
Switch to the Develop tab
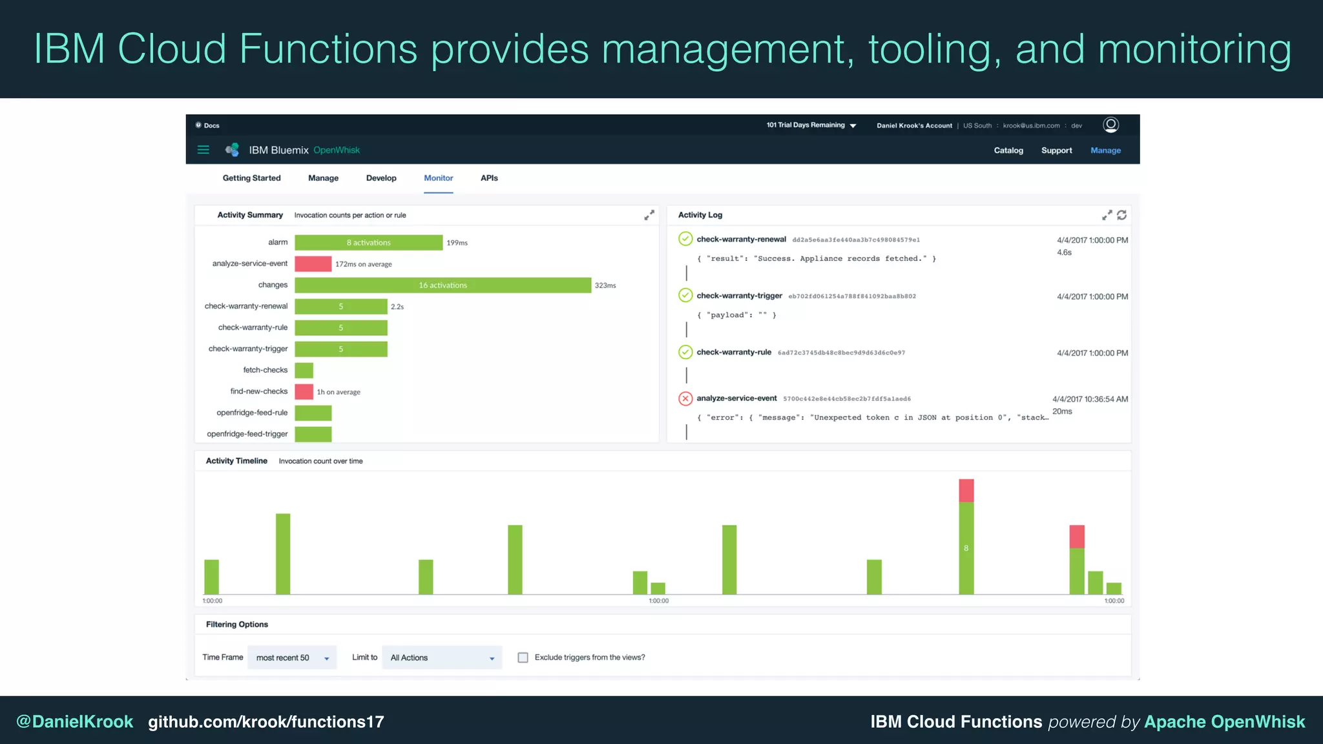(381, 178)
